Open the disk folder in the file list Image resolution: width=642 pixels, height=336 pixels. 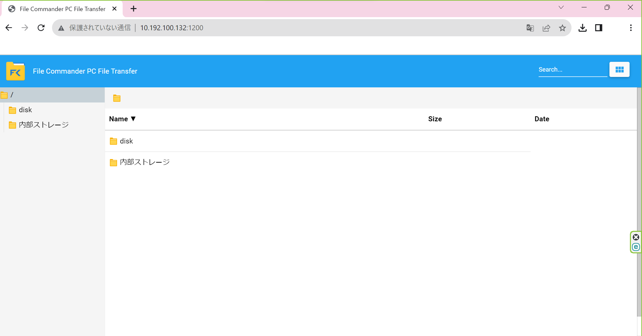click(126, 141)
